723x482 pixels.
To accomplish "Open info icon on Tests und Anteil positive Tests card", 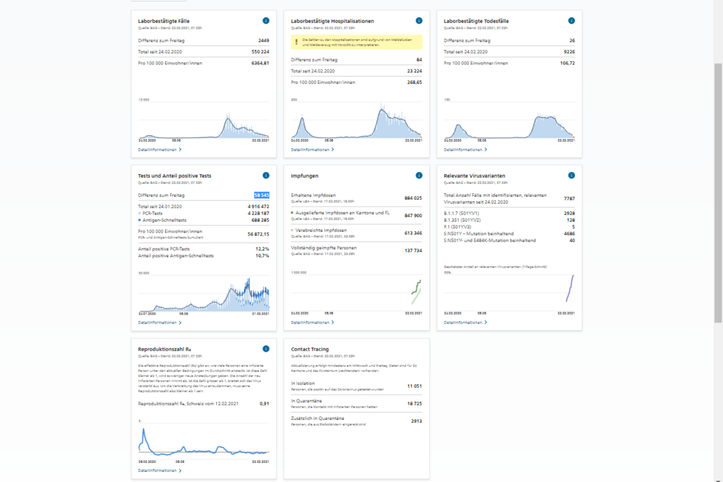I will tap(266, 175).
